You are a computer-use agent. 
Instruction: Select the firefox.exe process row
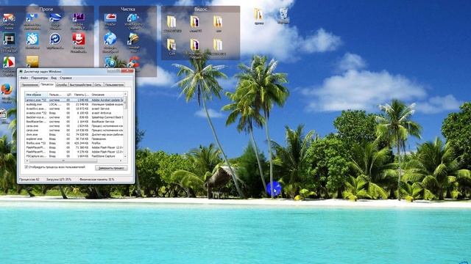point(74,144)
